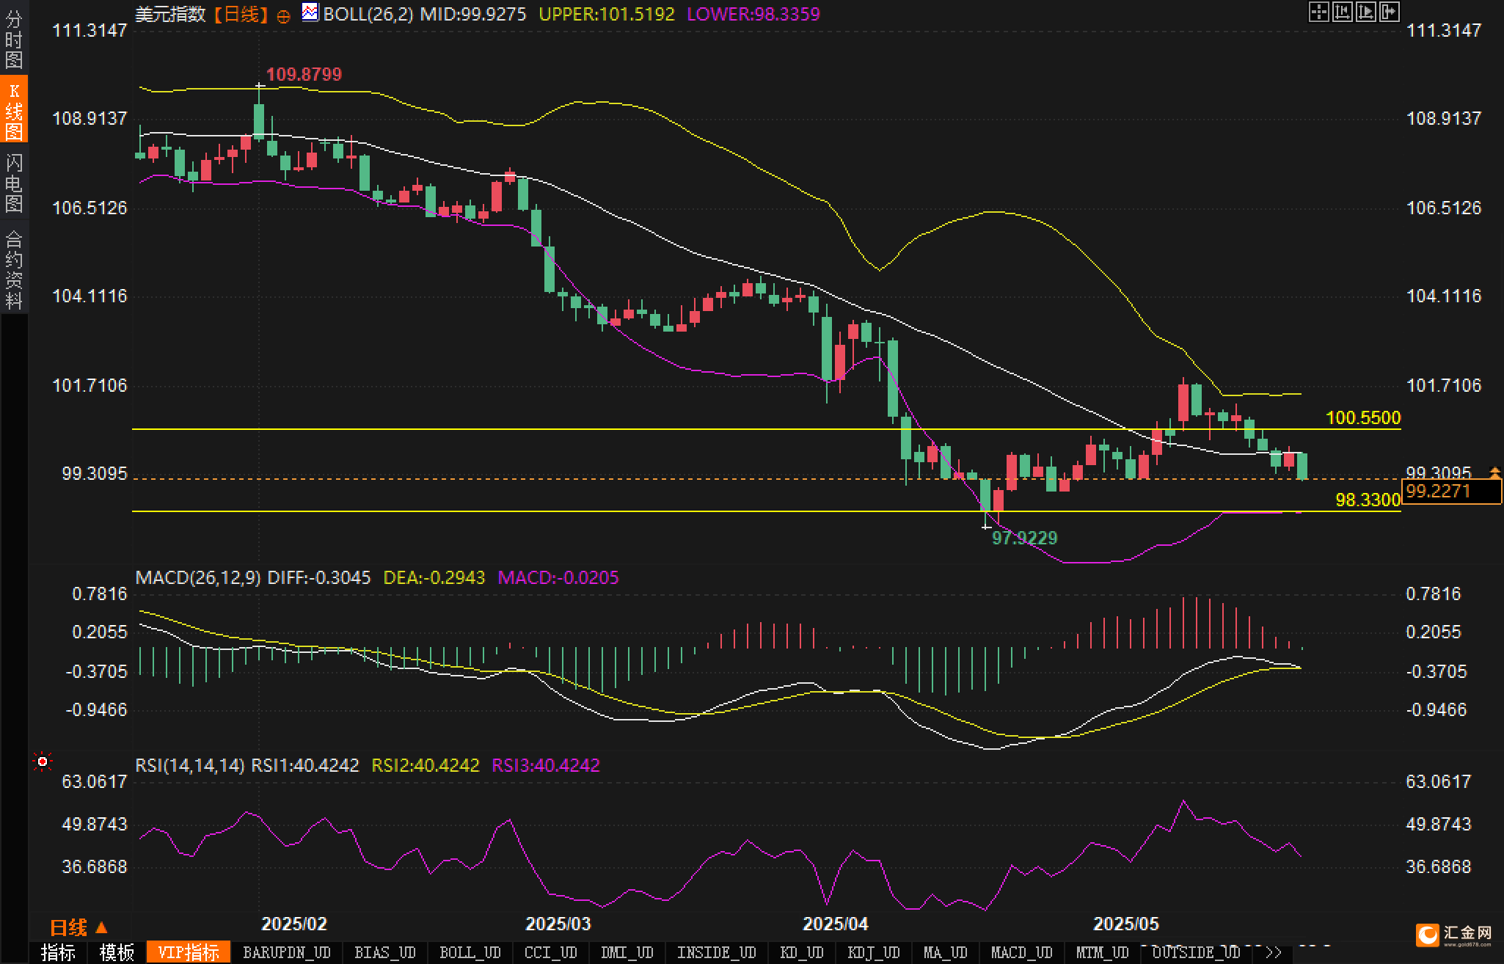Click the crosshair cursor icon
Viewport: 1504px width, 964px height.
point(1318,12)
